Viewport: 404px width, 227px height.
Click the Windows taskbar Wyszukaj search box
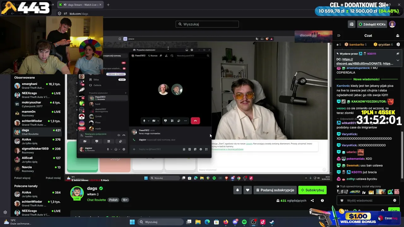(160, 222)
